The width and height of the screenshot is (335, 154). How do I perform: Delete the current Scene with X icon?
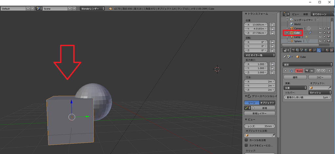click(74, 9)
